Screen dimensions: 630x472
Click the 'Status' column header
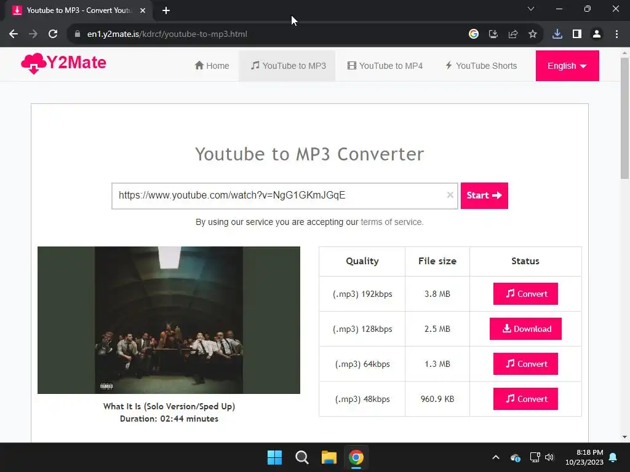click(x=525, y=261)
